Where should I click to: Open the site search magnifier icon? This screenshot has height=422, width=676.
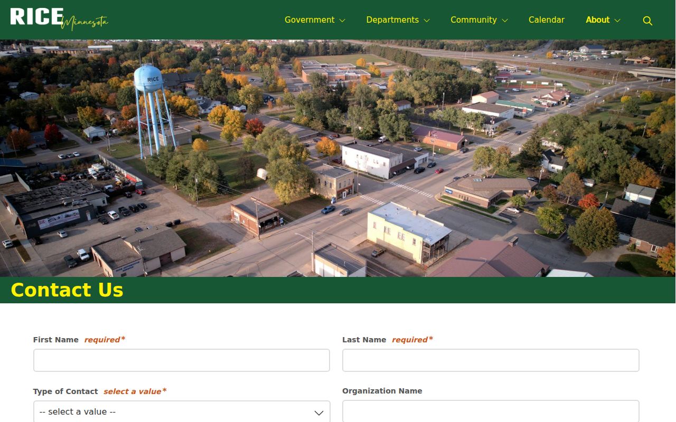[x=647, y=21]
